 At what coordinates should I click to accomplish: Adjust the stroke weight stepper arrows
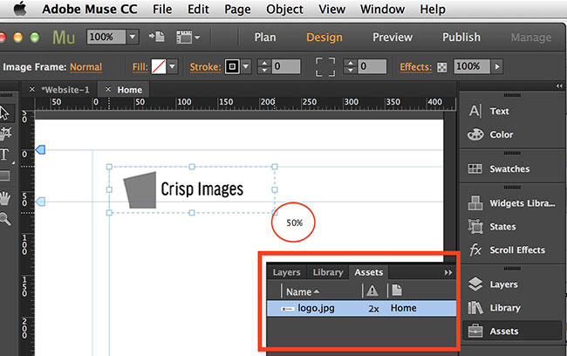264,66
